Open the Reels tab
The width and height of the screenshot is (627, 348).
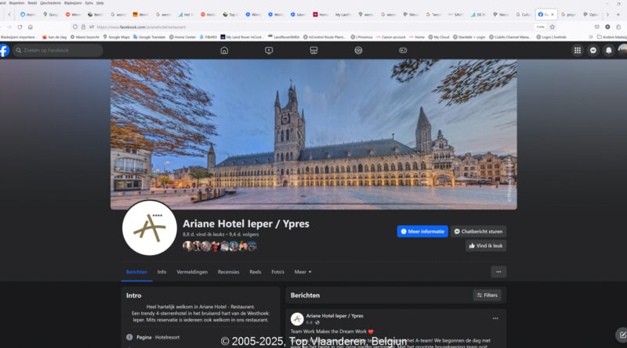256,272
